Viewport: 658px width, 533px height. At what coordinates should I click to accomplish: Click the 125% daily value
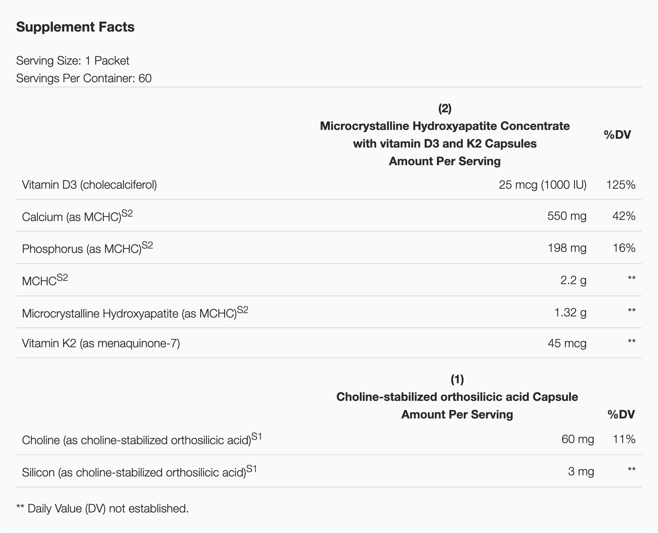pos(621,185)
